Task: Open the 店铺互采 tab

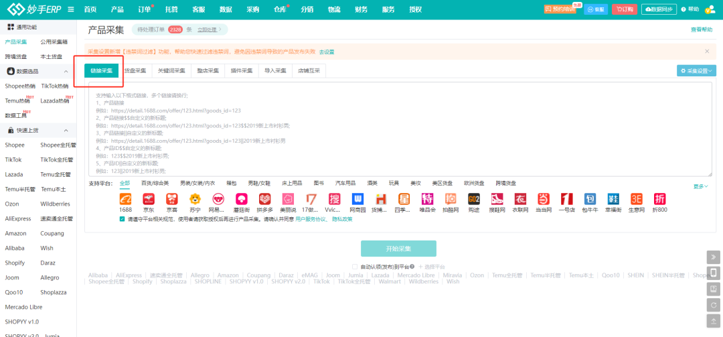Action: (x=309, y=70)
